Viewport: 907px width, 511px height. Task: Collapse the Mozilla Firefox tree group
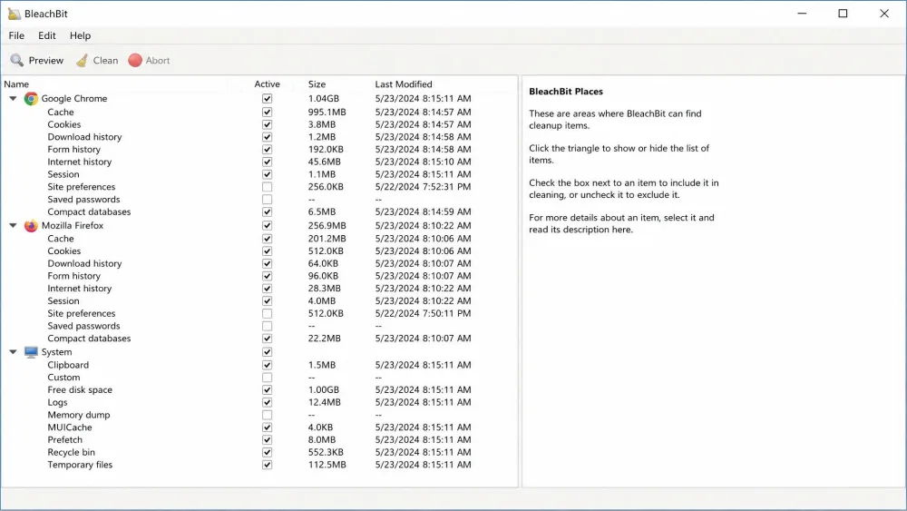(x=13, y=225)
